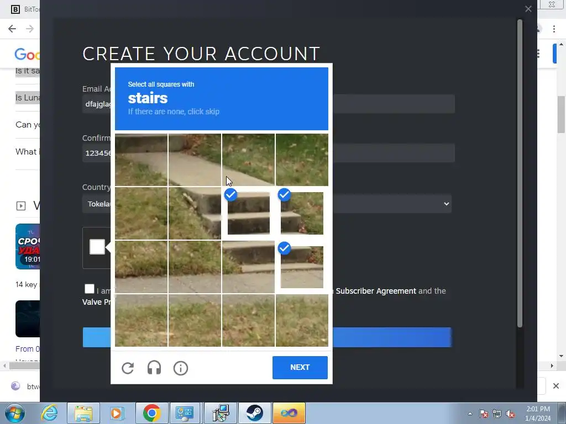Open Windows Explorer from taskbar
Image resolution: width=566 pixels, height=424 pixels.
pos(83,413)
